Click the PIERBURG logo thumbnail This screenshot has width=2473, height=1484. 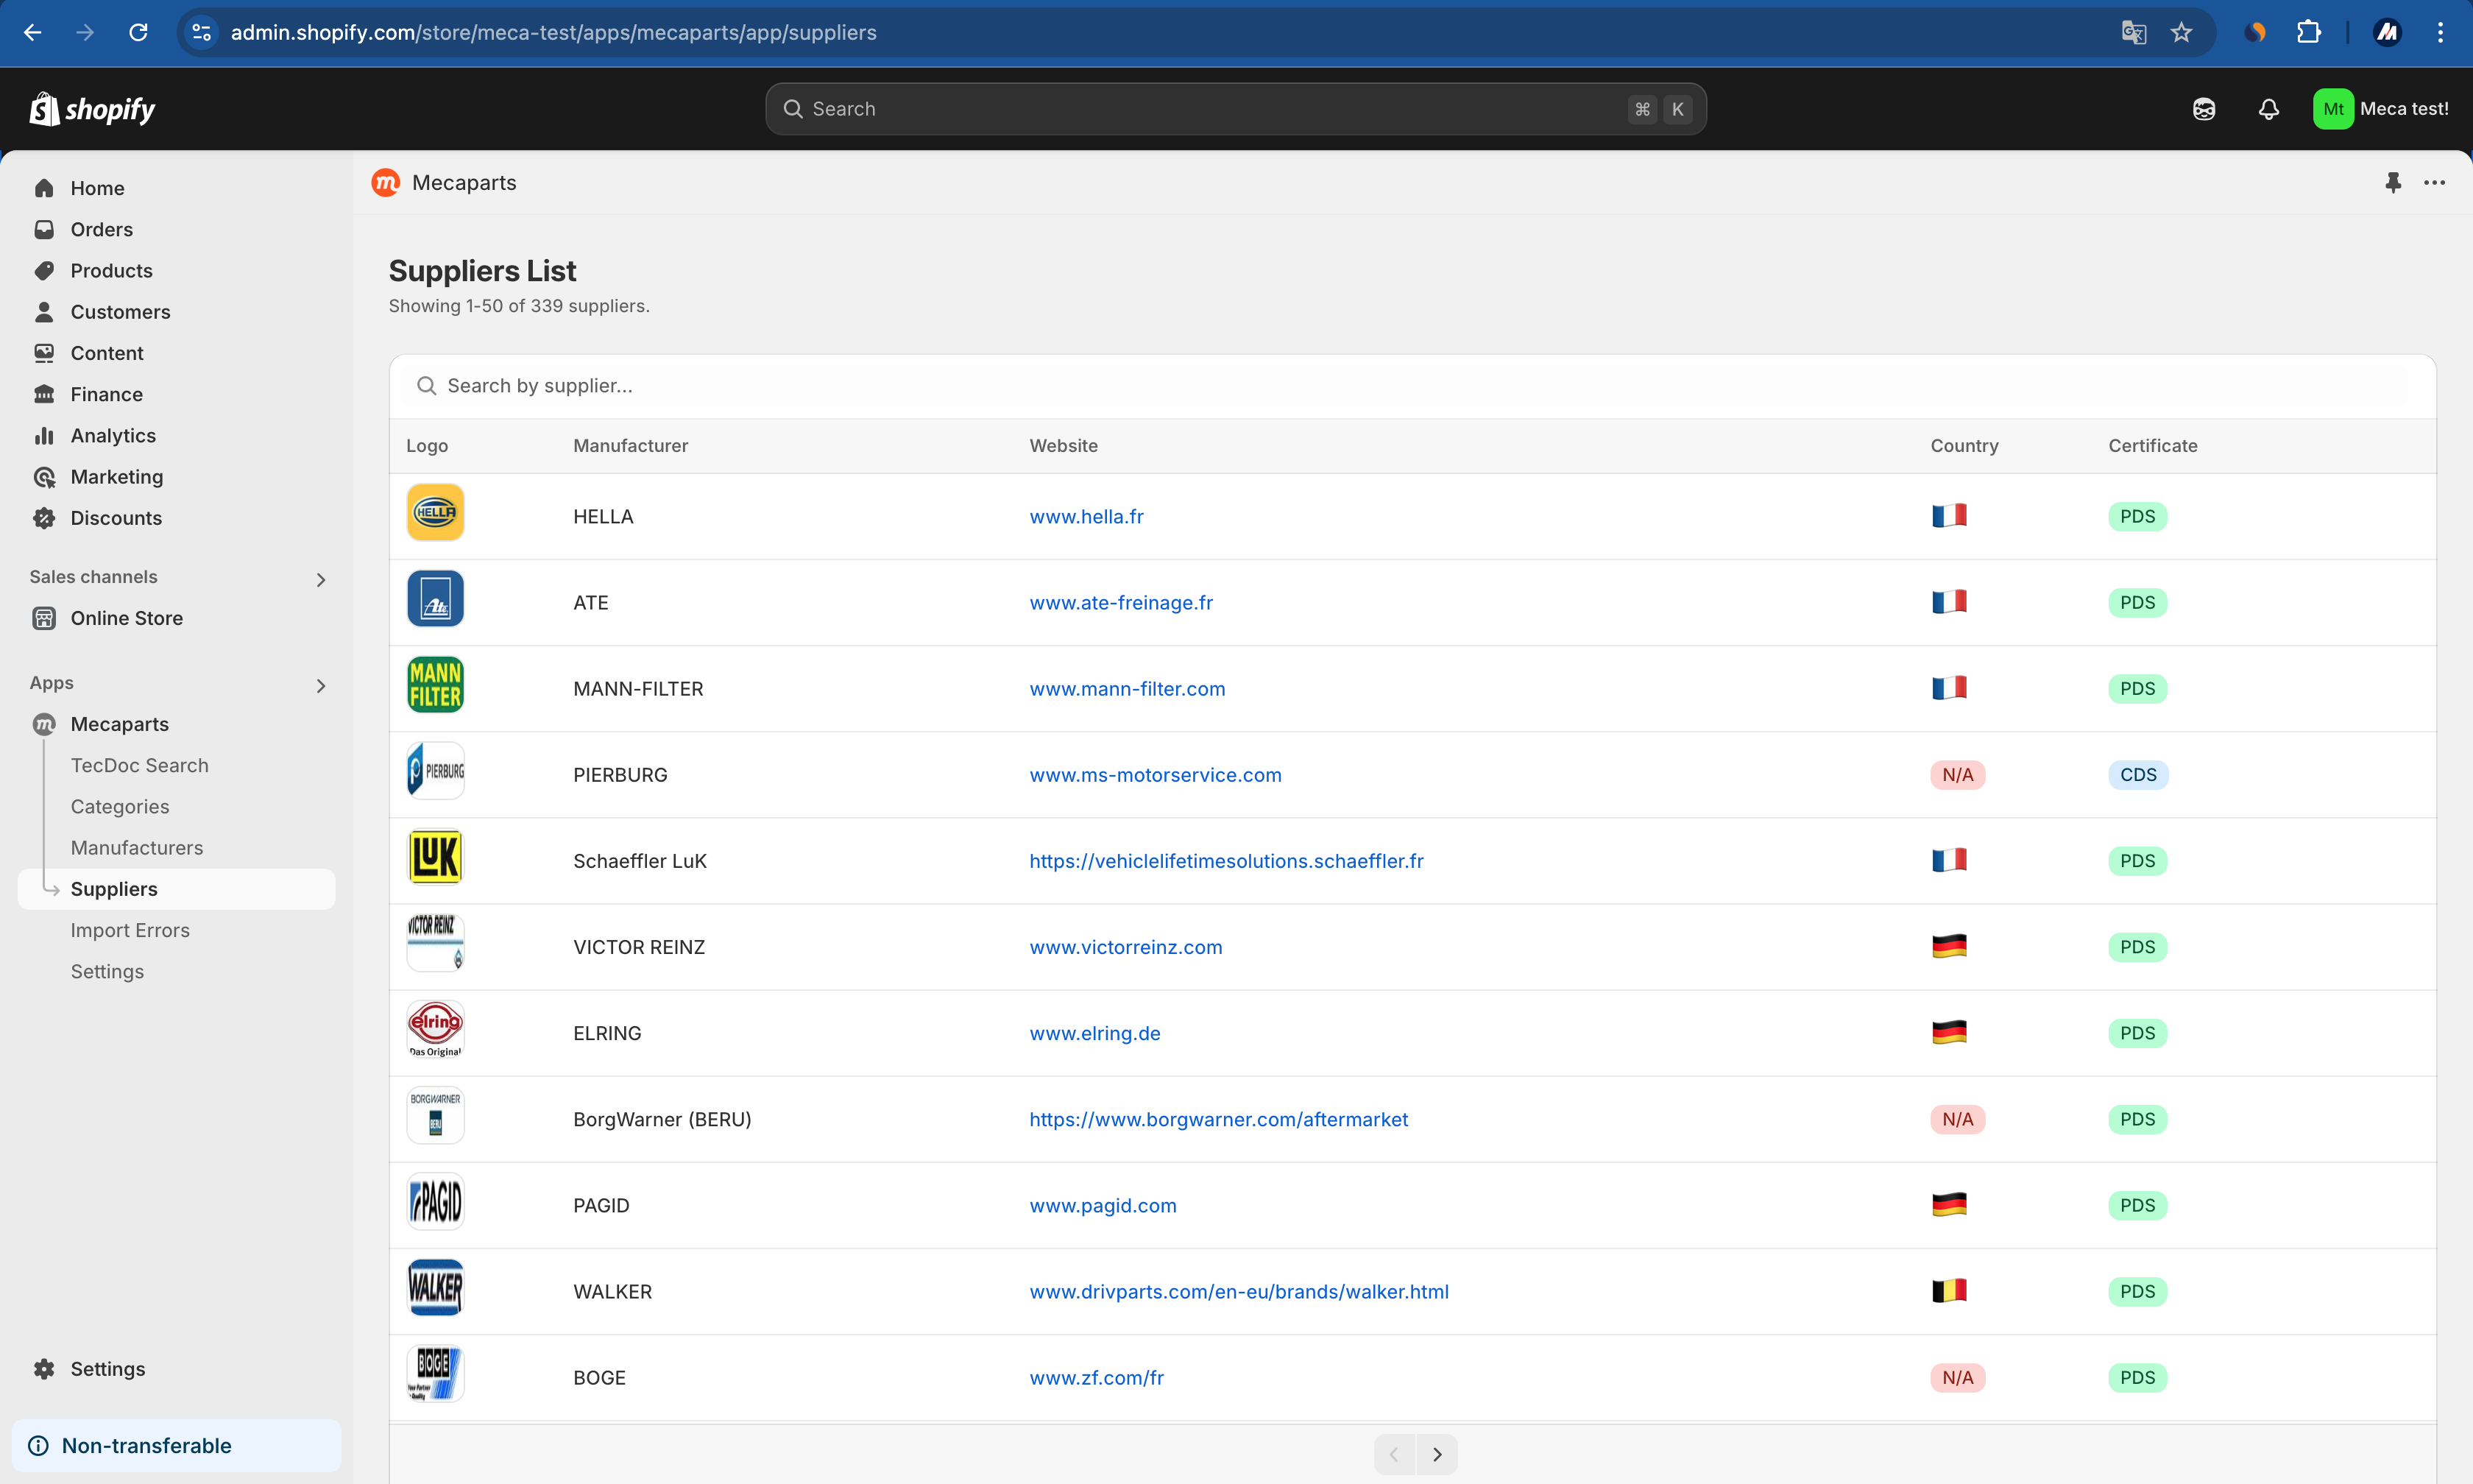(x=435, y=771)
